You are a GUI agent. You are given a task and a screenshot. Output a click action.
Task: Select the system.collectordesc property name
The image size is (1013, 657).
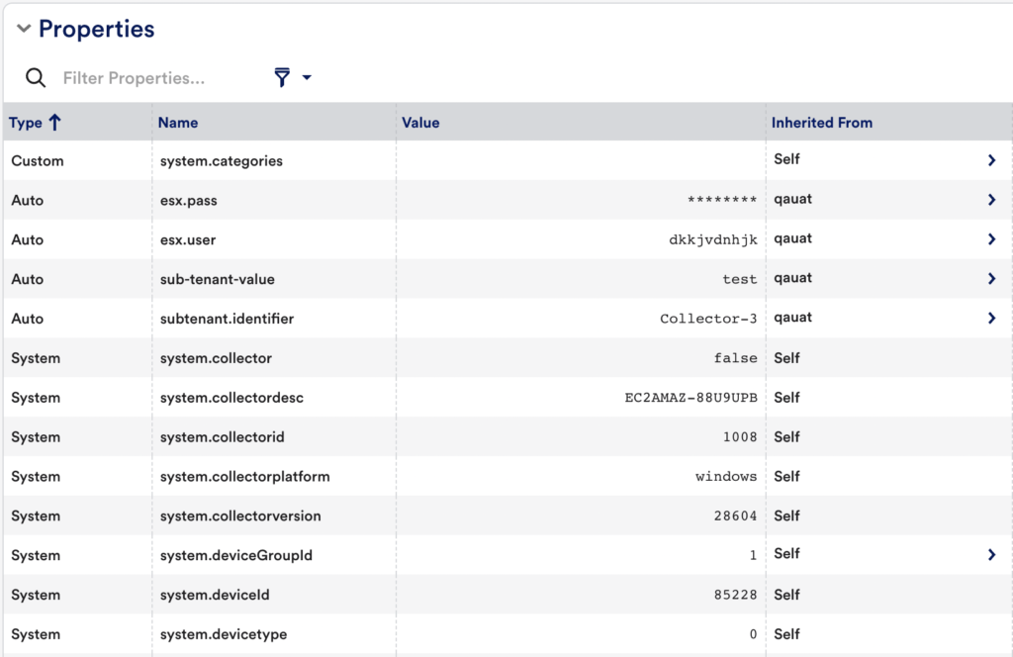point(231,398)
